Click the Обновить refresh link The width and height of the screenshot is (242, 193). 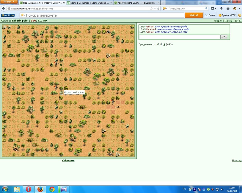68,161
